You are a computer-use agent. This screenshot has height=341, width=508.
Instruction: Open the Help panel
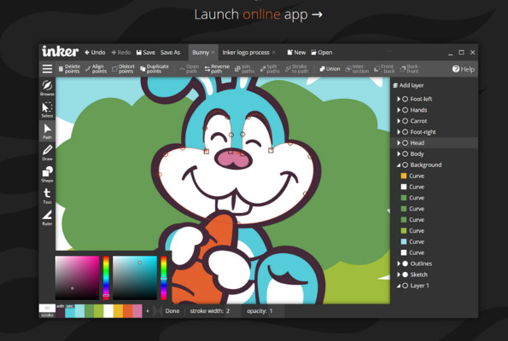pos(464,69)
